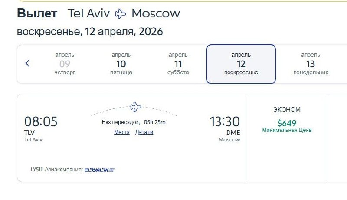Click the LY511 flight number

click(38, 170)
